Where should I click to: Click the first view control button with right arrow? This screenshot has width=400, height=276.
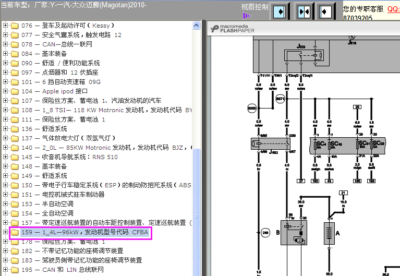281,10
